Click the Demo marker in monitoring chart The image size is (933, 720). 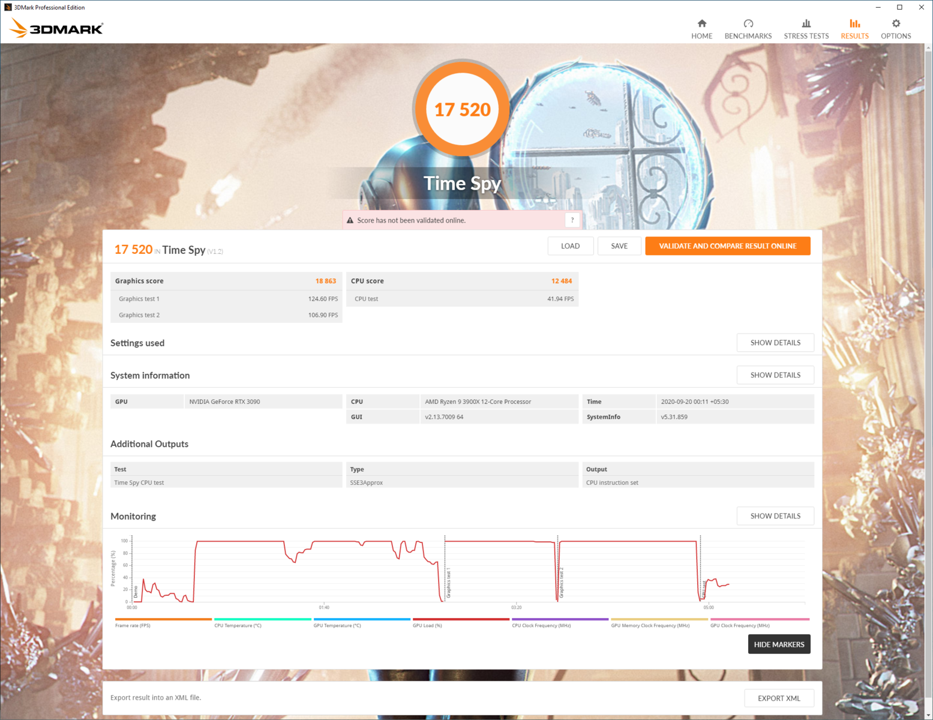tap(136, 592)
